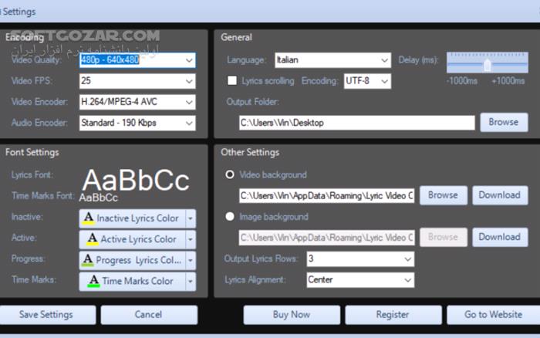Open the Time Marks color dropdown arrow
This screenshot has height=338, width=540.
191,281
